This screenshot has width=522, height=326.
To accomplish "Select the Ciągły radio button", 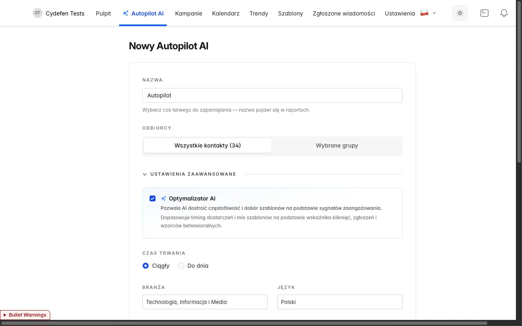I will coord(146,266).
